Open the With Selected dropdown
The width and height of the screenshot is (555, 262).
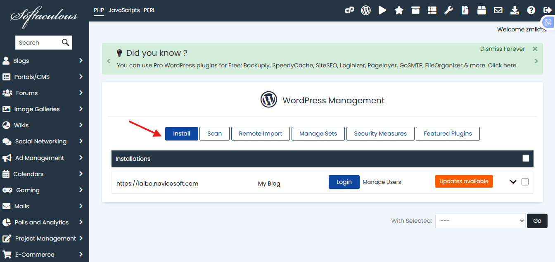480,221
